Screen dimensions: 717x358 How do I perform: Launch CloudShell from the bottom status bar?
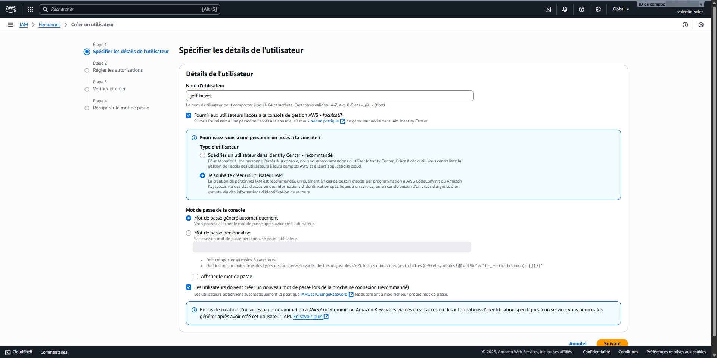pyautogui.click(x=18, y=352)
